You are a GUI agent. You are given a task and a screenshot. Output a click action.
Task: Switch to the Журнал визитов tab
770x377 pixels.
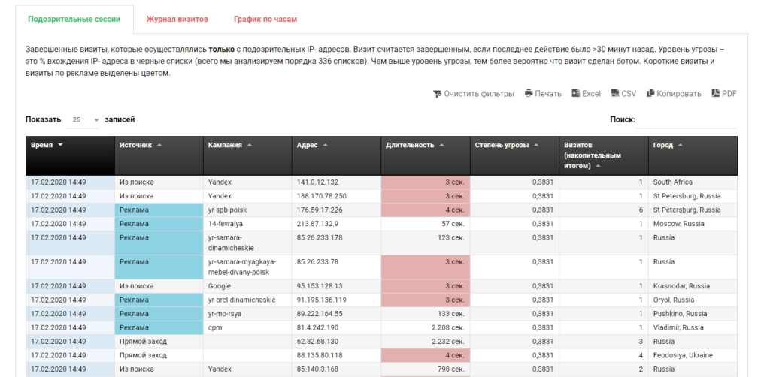pos(177,19)
